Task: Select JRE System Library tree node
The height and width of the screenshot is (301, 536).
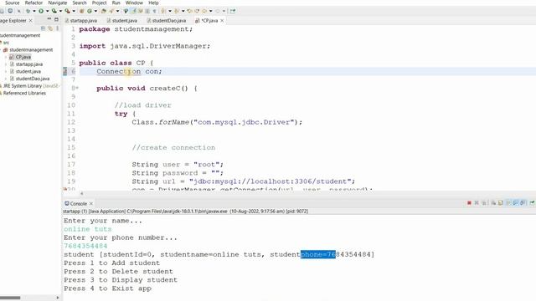Action: click(x=31, y=85)
